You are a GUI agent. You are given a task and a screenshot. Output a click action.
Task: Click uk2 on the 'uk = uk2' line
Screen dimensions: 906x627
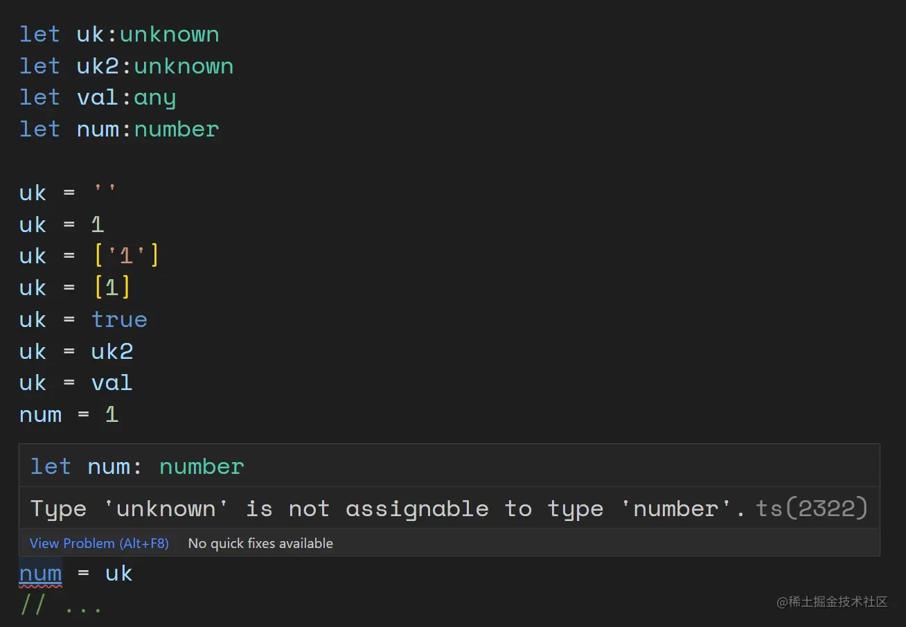pyautogui.click(x=112, y=351)
